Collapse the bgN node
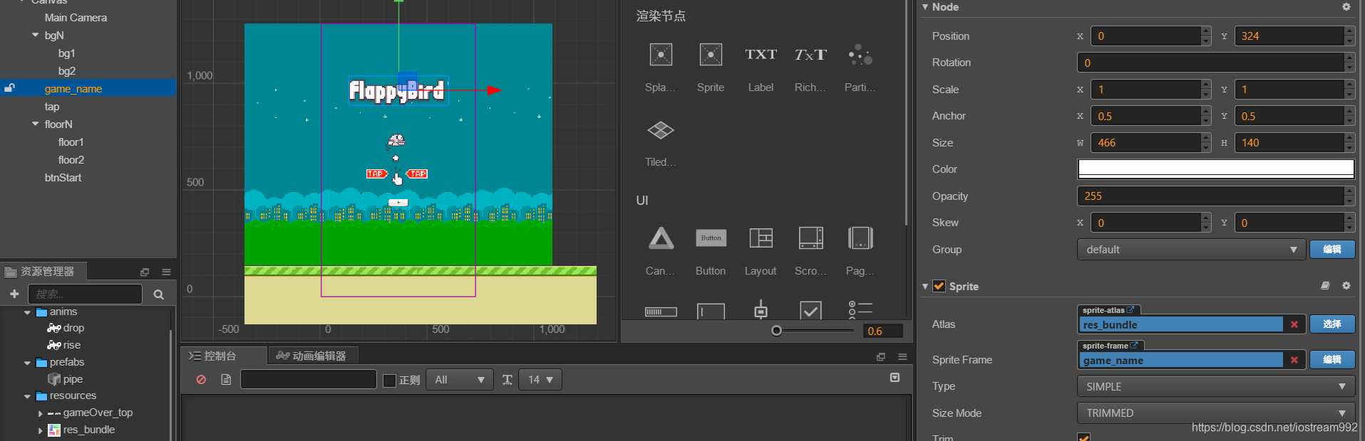This screenshot has height=441, width=1365. pyautogui.click(x=36, y=35)
